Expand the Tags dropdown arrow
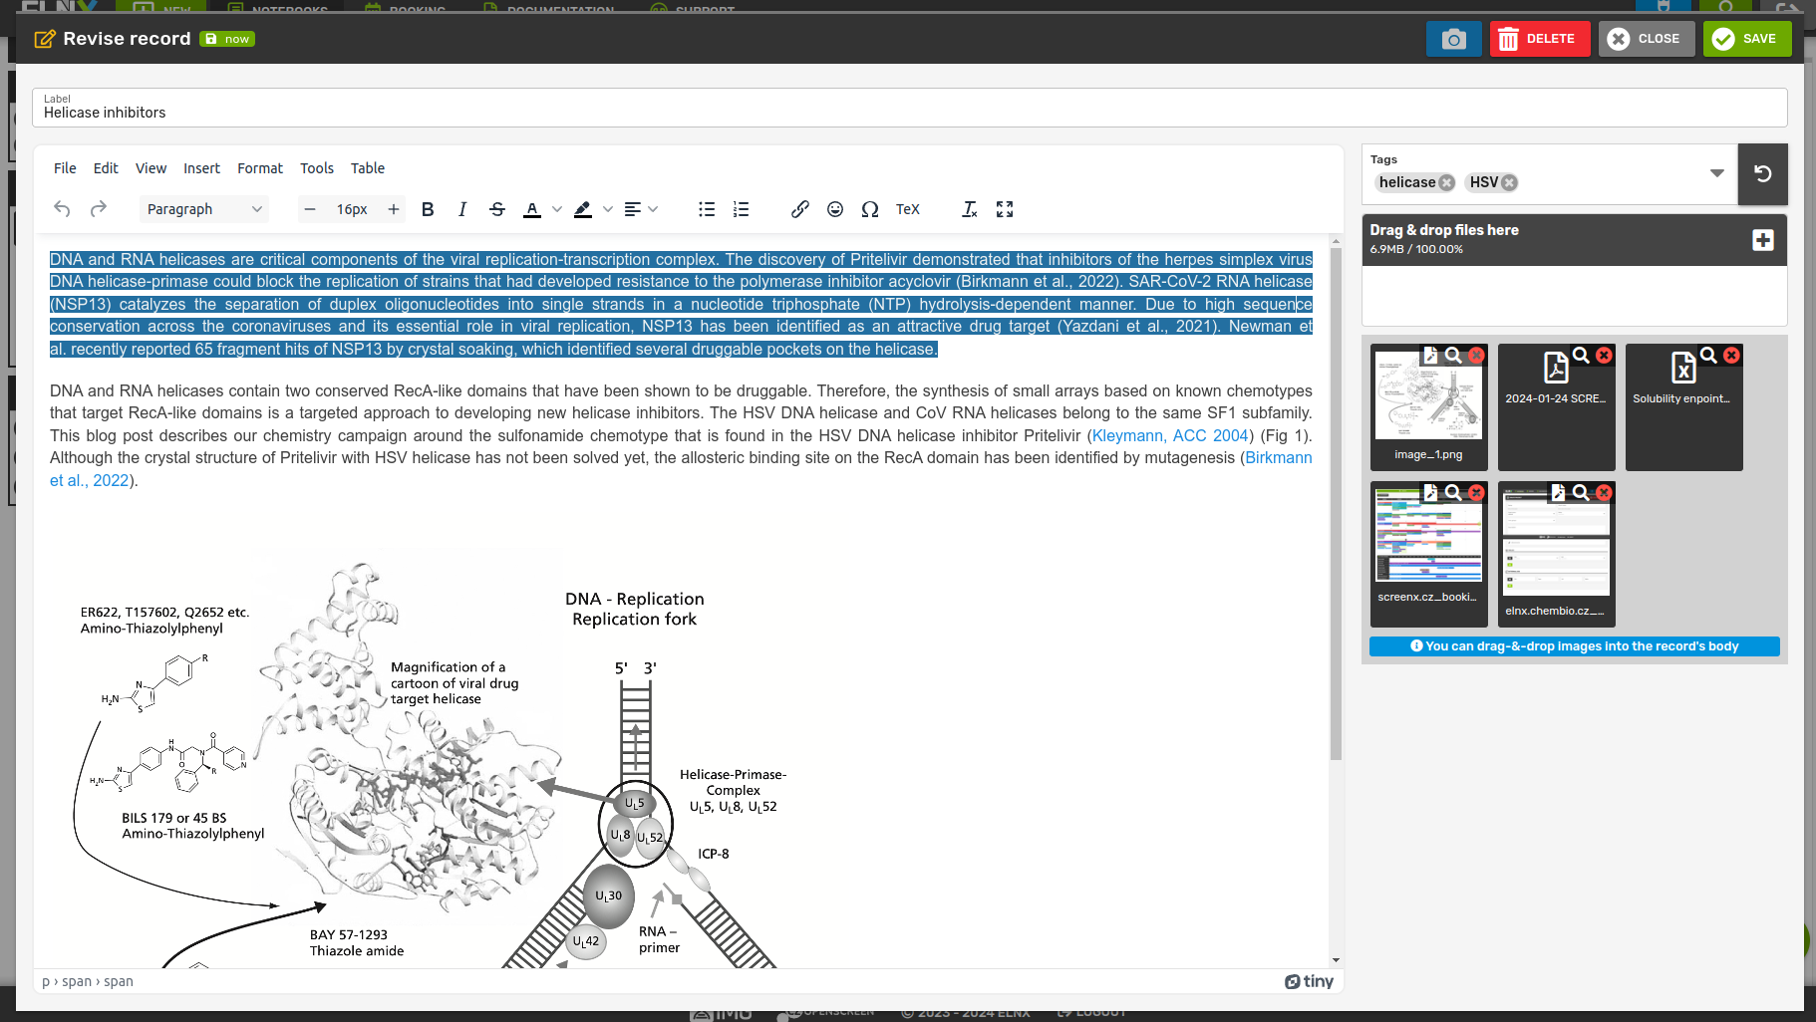The image size is (1816, 1022). pos(1716,173)
